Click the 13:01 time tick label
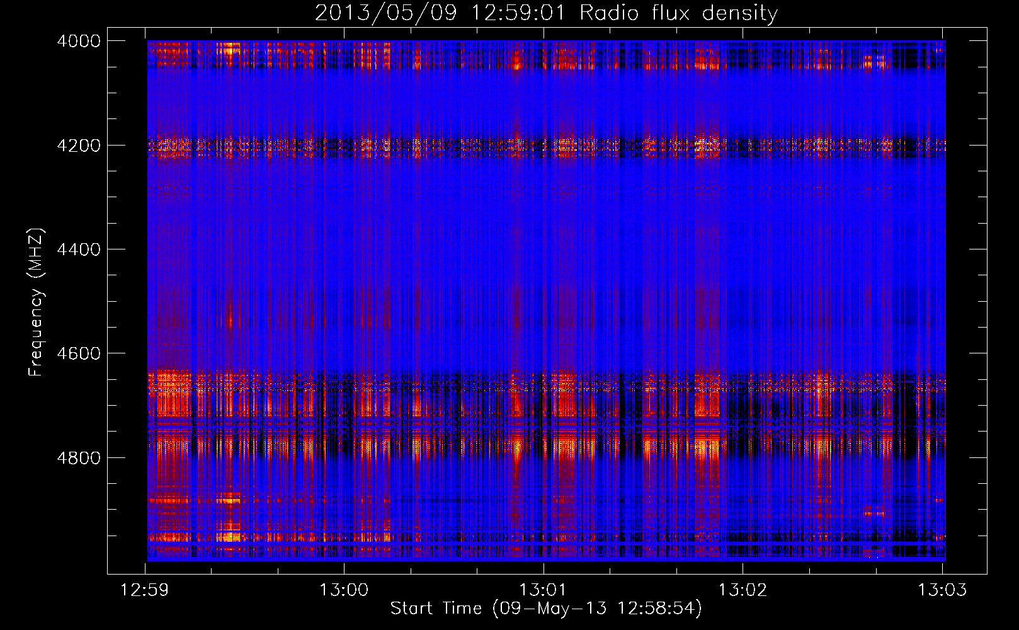This screenshot has height=630, width=1019. pos(543,590)
